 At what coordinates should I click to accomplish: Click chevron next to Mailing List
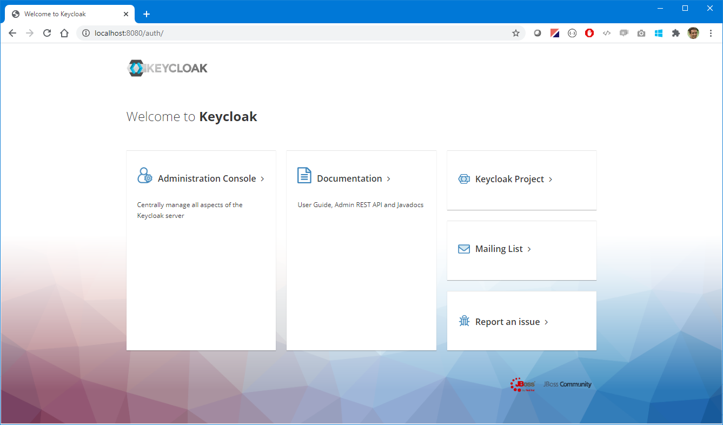coord(529,249)
